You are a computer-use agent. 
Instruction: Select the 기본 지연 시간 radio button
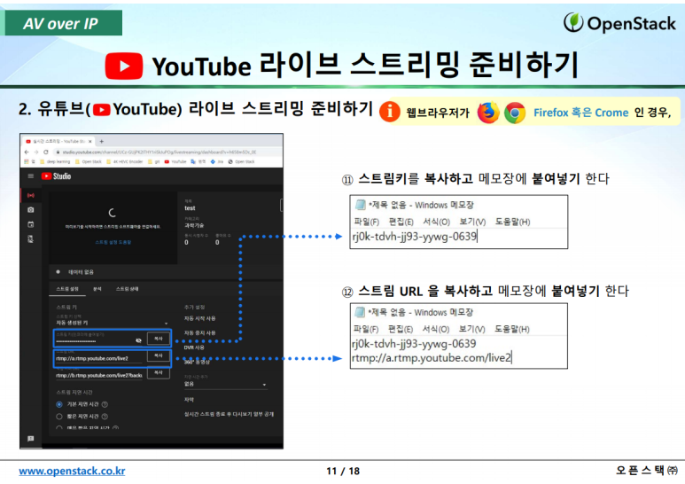59,404
